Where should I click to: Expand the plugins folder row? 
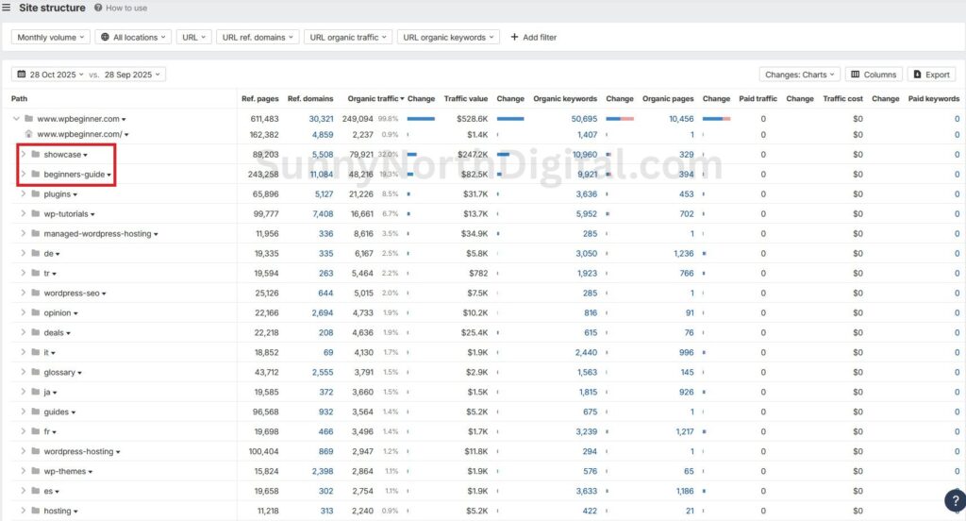(x=23, y=193)
